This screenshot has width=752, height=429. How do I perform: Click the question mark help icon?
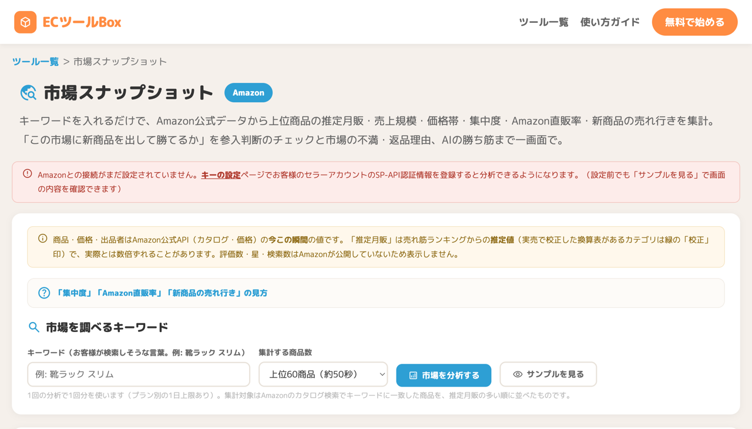coord(44,293)
